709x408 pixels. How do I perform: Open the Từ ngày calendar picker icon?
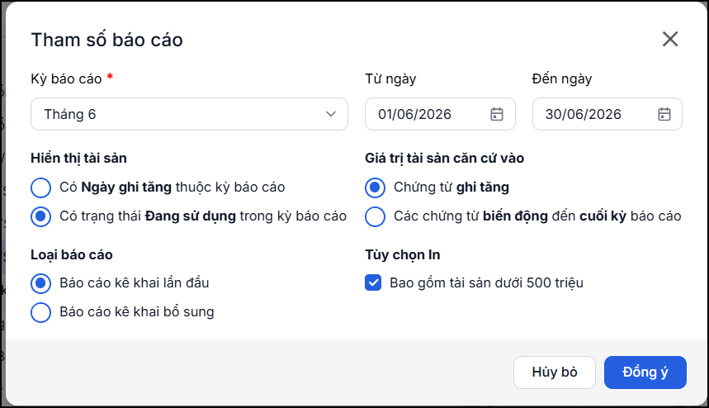click(x=497, y=114)
